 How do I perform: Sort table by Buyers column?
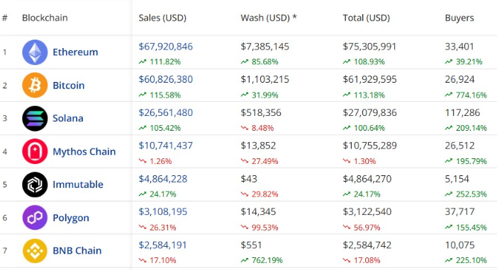[x=459, y=18]
